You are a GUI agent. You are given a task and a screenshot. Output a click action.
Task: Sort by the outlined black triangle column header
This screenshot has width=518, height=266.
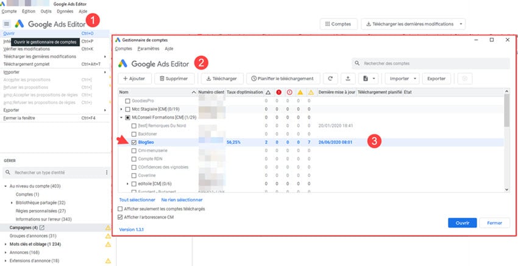pos(268,93)
